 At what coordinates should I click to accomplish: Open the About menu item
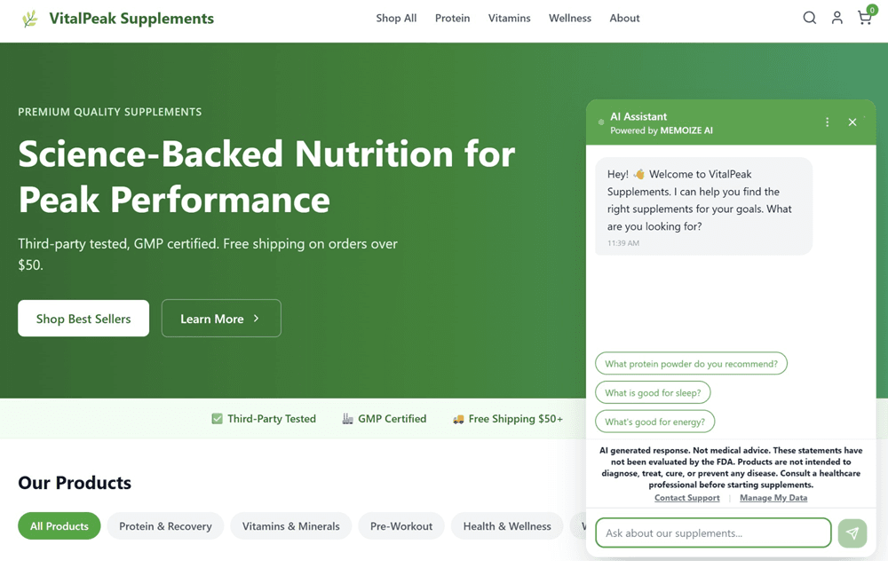(624, 18)
